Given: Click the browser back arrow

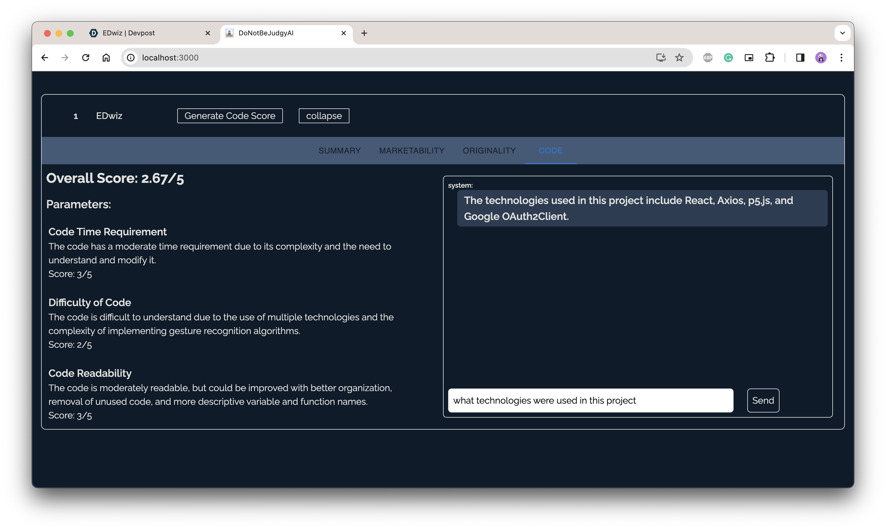Looking at the screenshot, I should click(x=45, y=58).
